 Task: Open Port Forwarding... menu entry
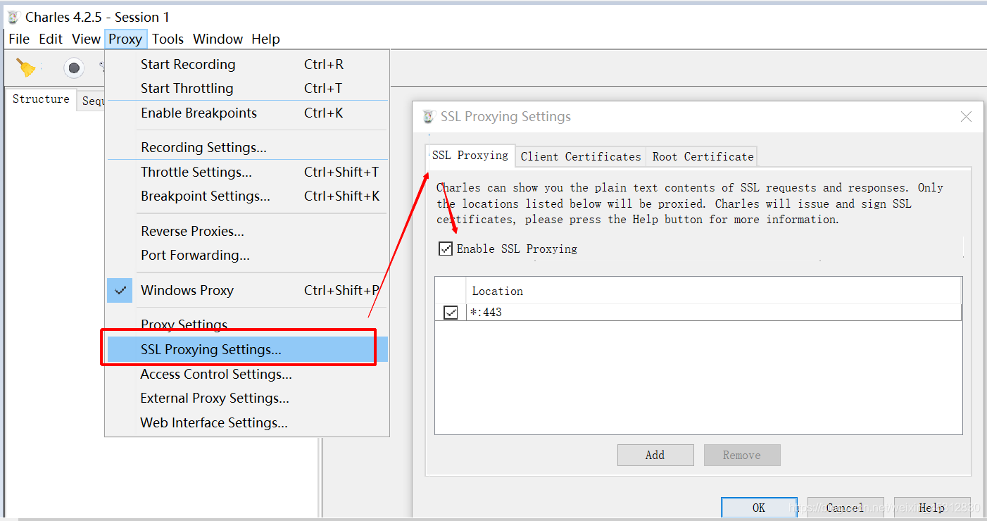tap(247, 255)
